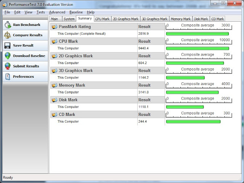This screenshot has width=244, height=183.
Task: Select the 3D Graphics Mark header text
Action: (x=76, y=71)
